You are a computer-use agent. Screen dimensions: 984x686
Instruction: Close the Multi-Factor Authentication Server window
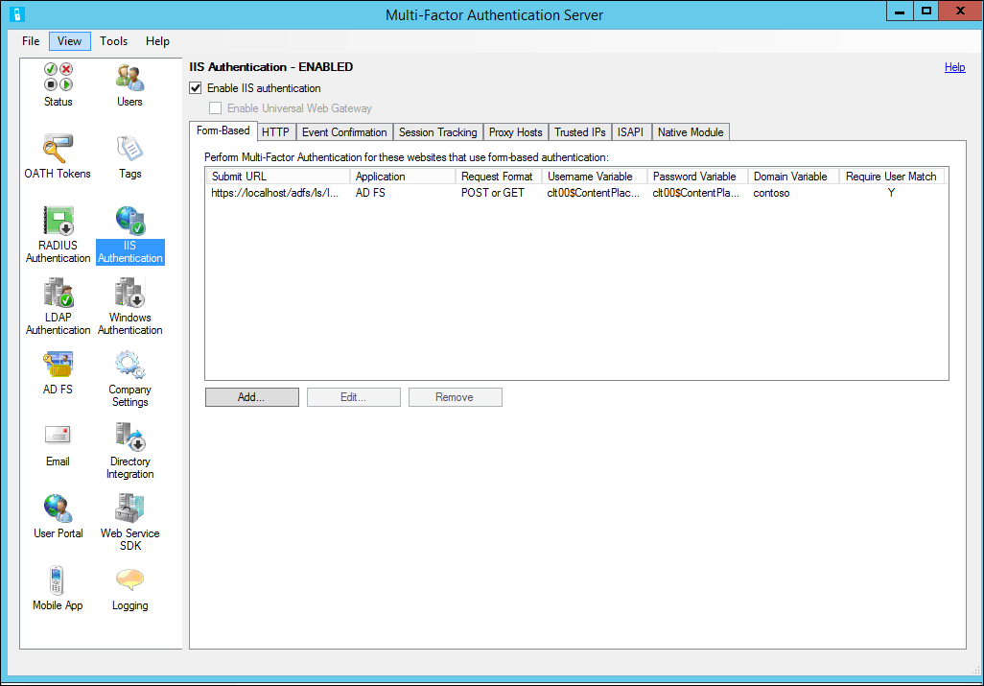960,12
